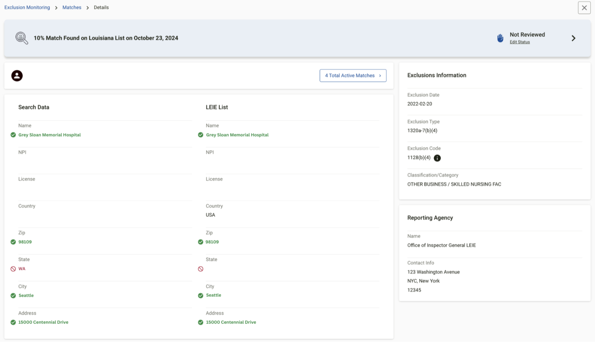Viewport: 595px width, 347px height.
Task: Navigate to Matches breadcrumb
Action: coord(72,7)
